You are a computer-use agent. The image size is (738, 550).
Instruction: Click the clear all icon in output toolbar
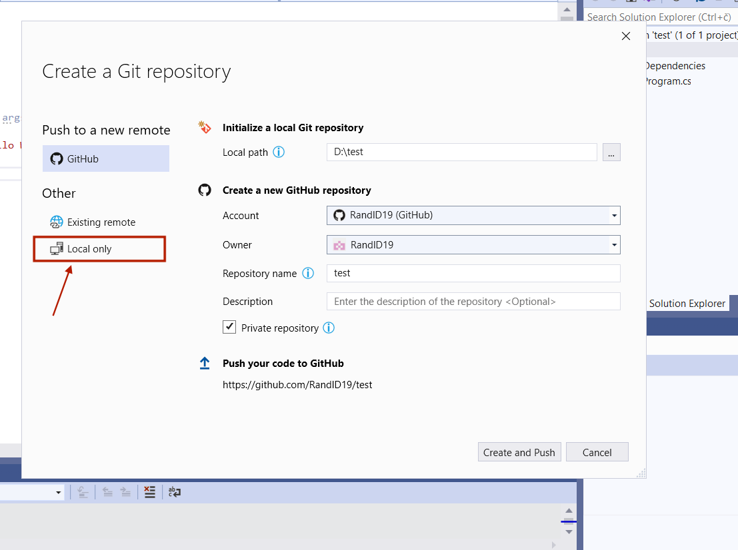tap(150, 492)
